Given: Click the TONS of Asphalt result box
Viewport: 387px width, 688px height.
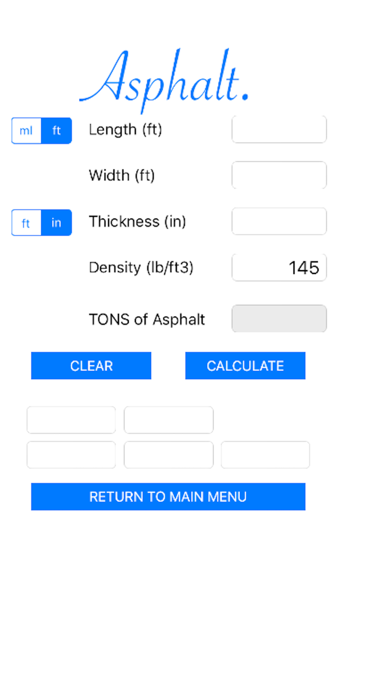Looking at the screenshot, I should [x=279, y=318].
